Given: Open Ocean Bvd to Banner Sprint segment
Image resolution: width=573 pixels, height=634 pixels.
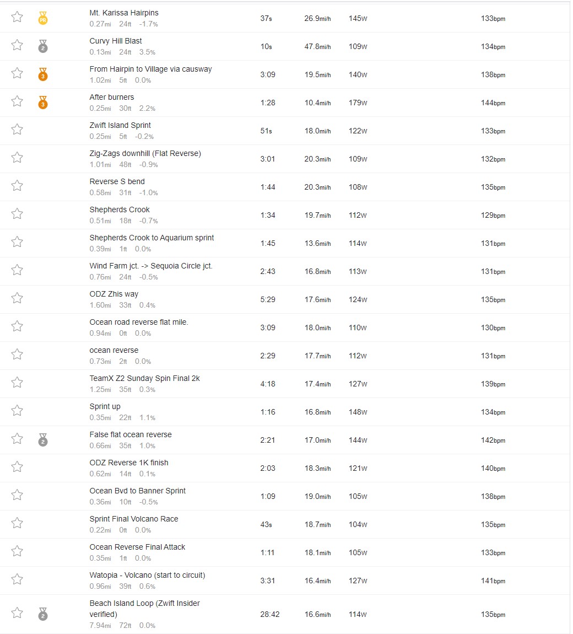Looking at the screenshot, I should coord(137,491).
